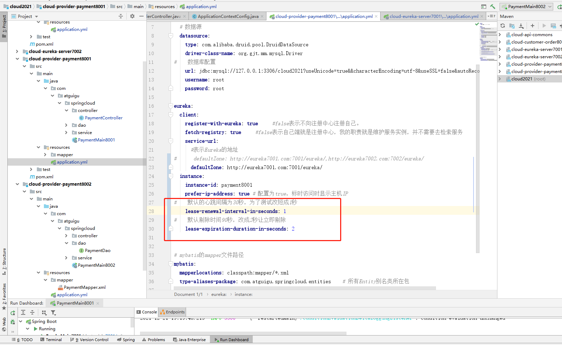This screenshot has height=345, width=562.
Task: Open Problems tool window
Action: point(153,340)
